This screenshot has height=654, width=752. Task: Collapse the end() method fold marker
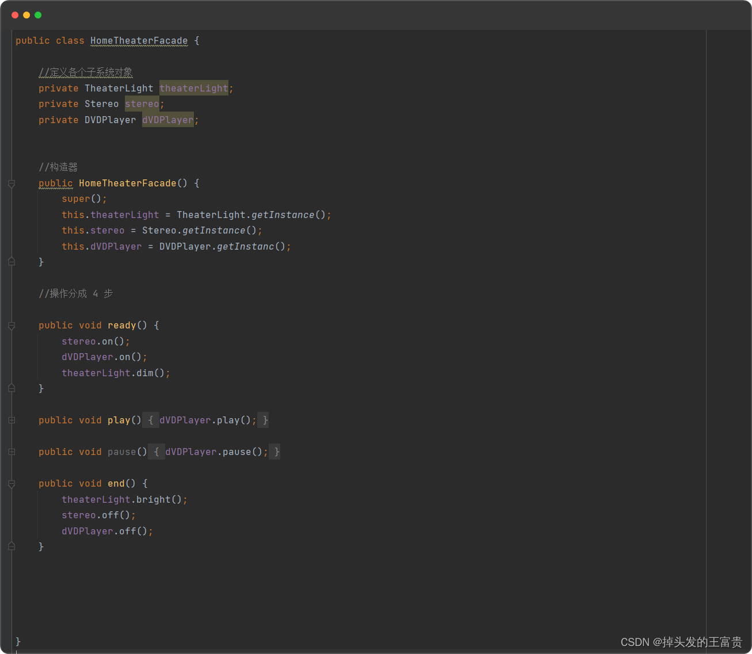tap(12, 484)
